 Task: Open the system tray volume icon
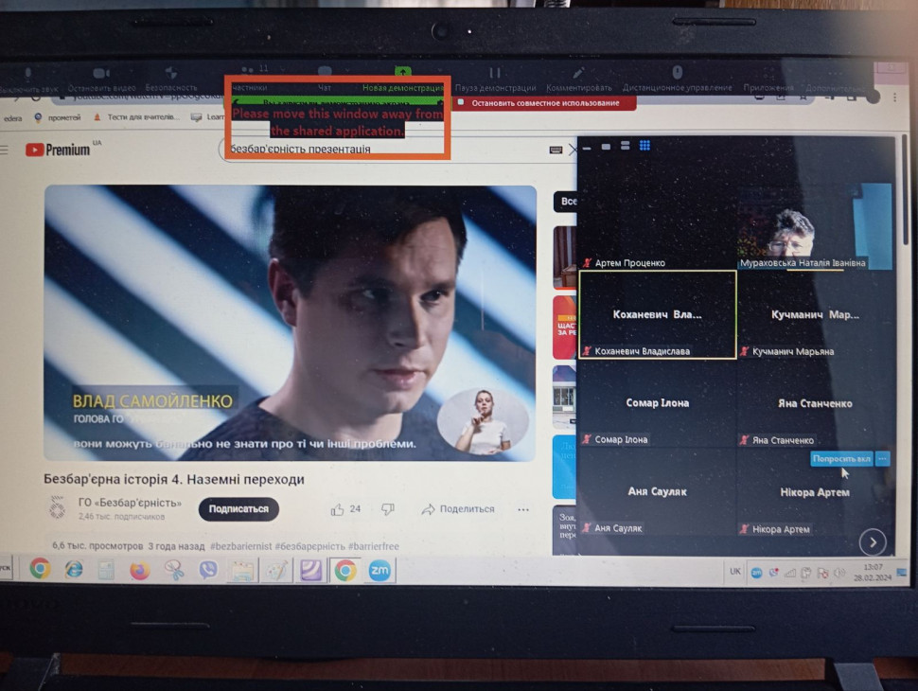[839, 573]
